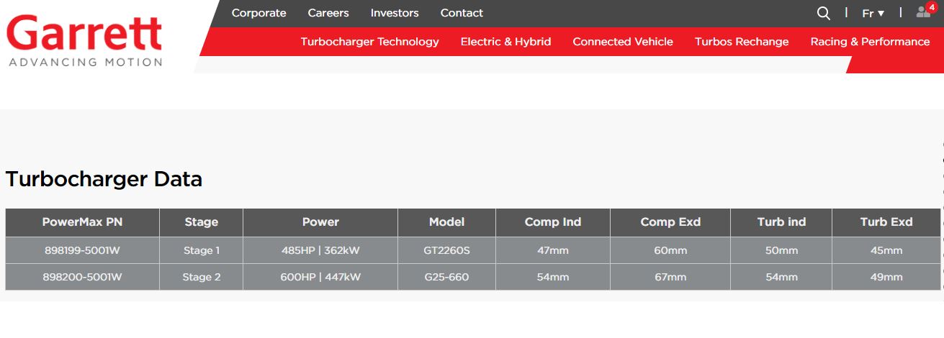Open Turbocharger Technology menu

(x=369, y=42)
